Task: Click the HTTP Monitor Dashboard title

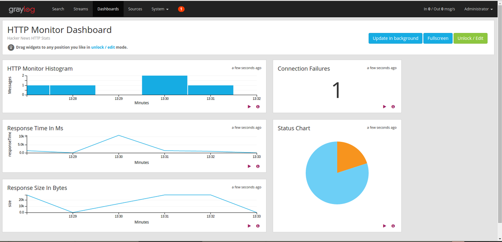Action: pos(59,30)
